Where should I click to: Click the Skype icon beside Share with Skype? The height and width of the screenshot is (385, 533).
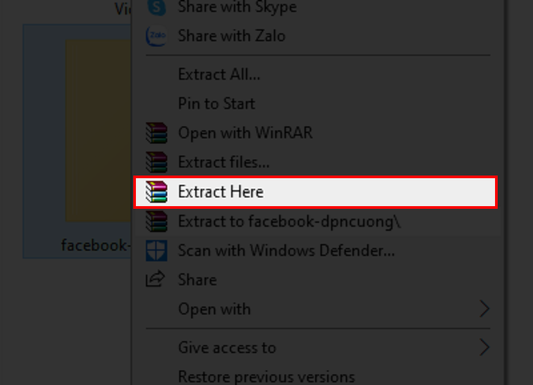tap(157, 7)
